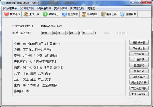Click the 生日密码 button
The width and height of the screenshot is (153, 107).
139,60
